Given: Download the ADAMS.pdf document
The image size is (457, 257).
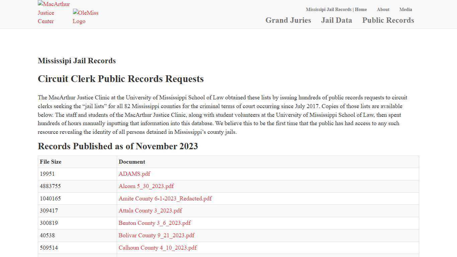Looking at the screenshot, I should pyautogui.click(x=134, y=174).
